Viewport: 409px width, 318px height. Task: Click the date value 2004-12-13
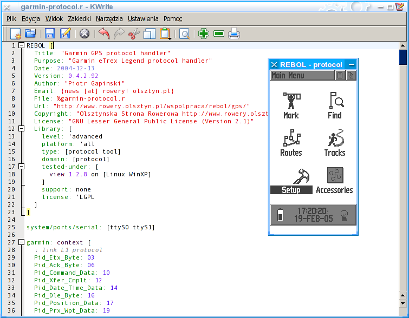76,68
